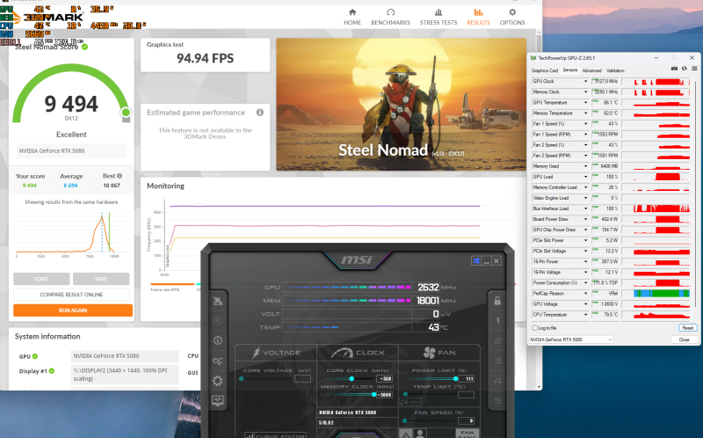Toggle Afterburner auto fan speed A button
The image size is (703, 438).
[x=405, y=434]
